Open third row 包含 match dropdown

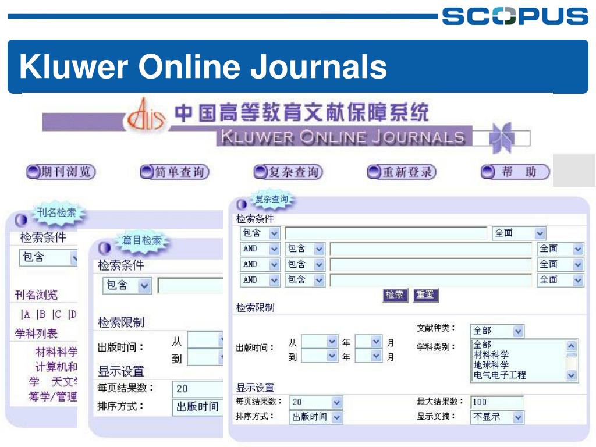tap(305, 265)
